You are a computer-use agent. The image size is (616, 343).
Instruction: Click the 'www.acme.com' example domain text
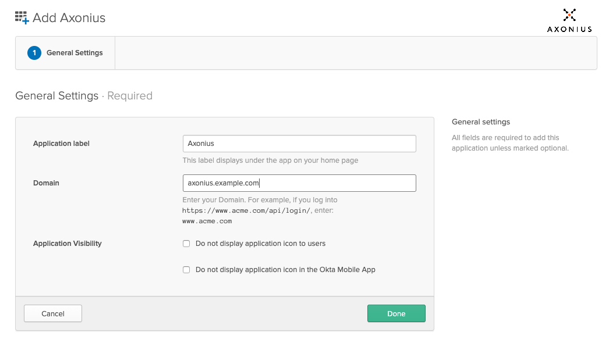tap(207, 221)
